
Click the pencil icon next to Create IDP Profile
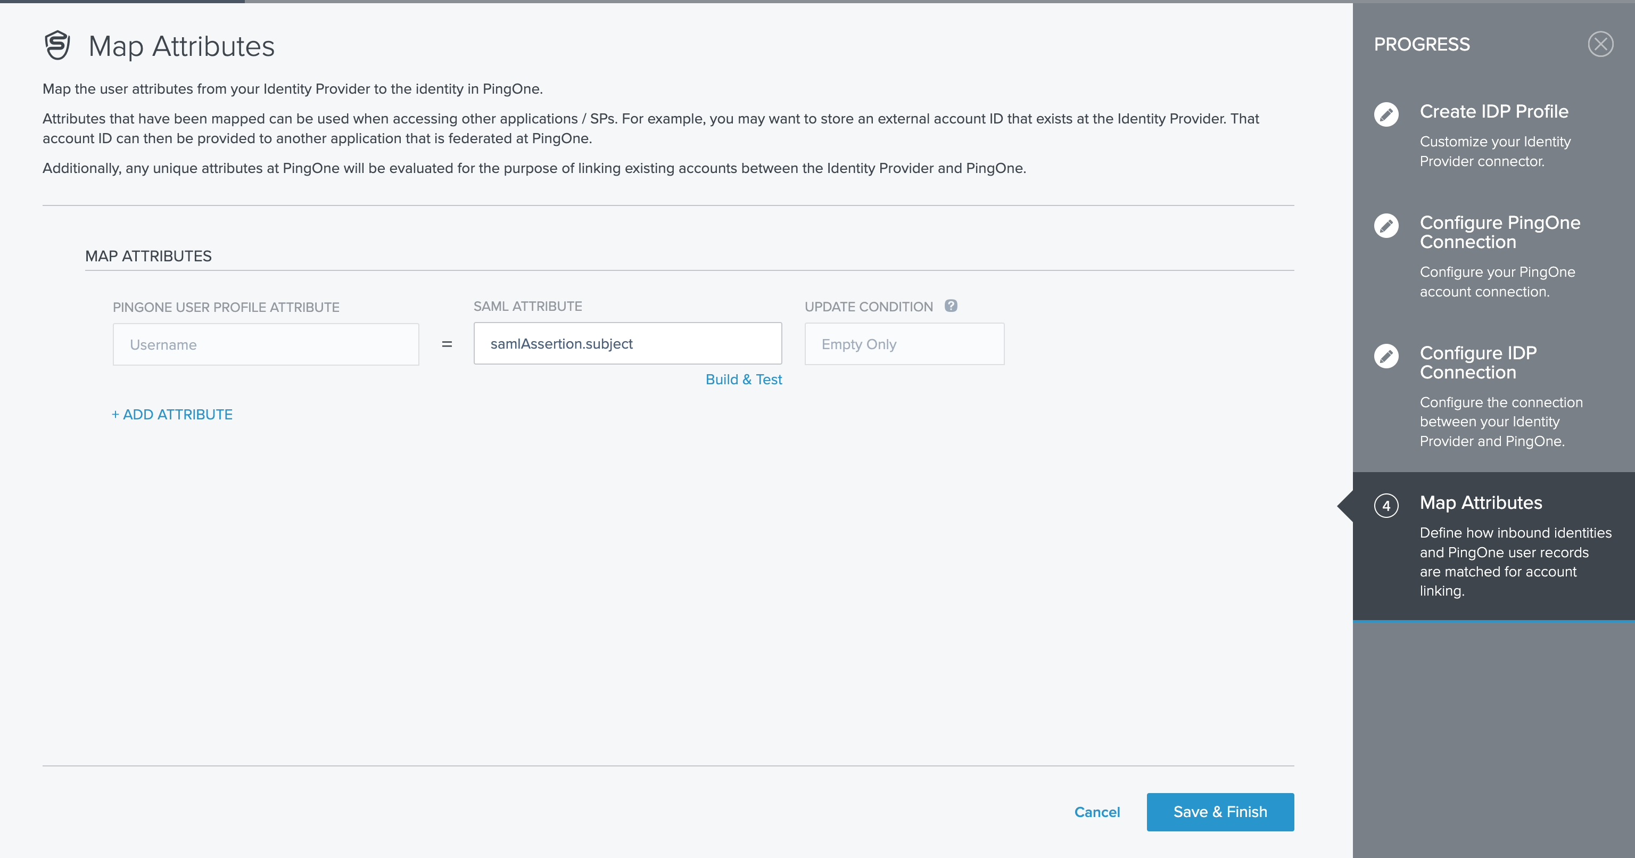point(1387,115)
